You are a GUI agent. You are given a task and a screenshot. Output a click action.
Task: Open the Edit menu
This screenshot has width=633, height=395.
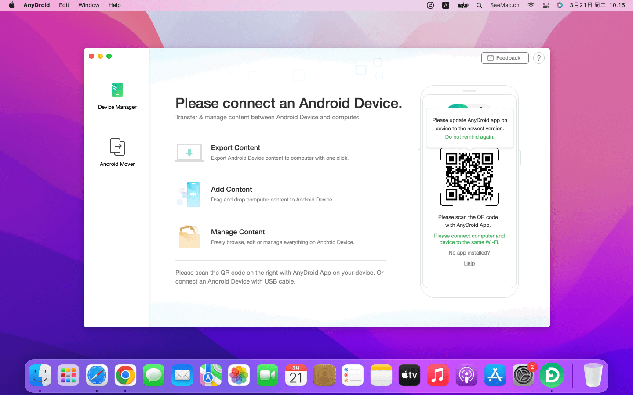(x=64, y=5)
